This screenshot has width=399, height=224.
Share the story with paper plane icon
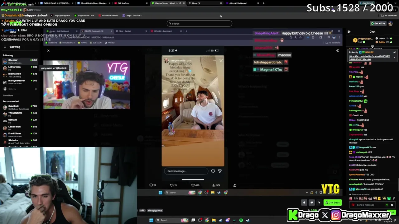[220, 171]
